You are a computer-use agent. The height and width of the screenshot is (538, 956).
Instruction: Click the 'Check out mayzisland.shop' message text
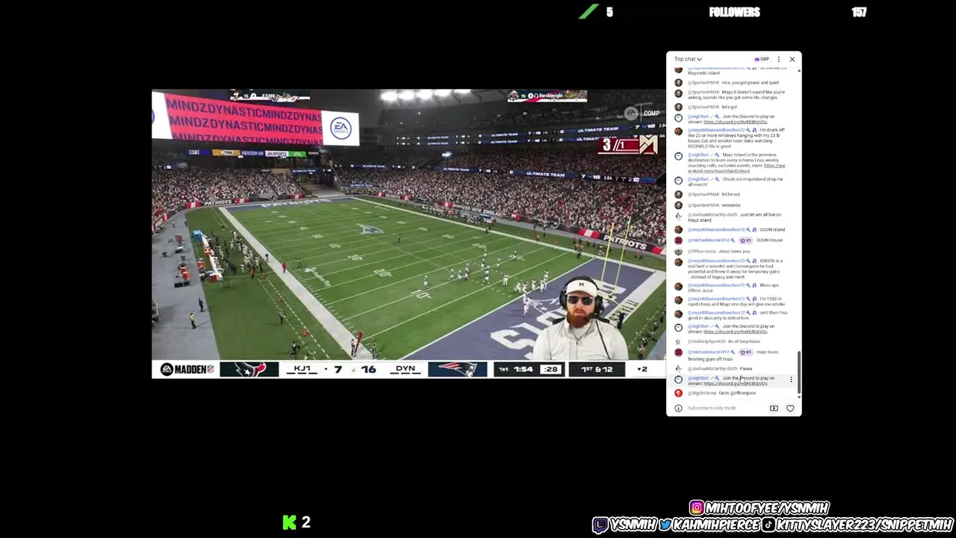click(x=736, y=182)
